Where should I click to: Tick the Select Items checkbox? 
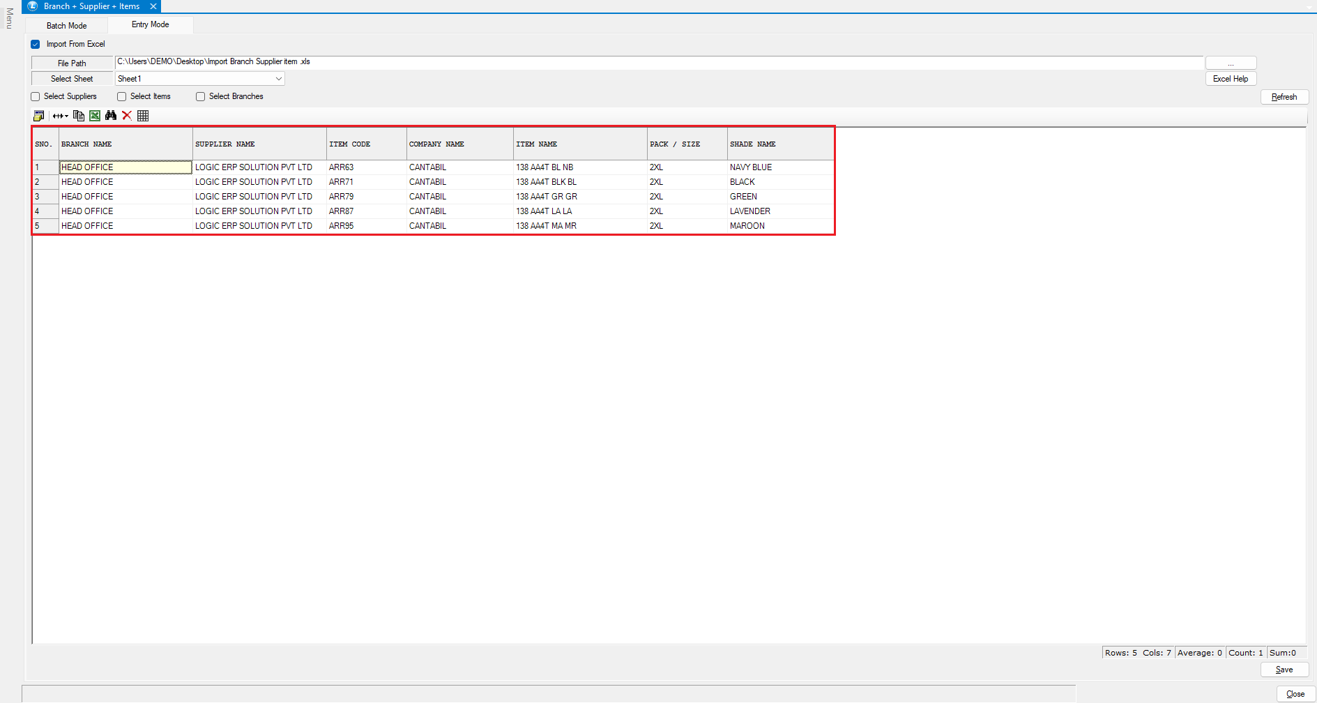click(x=122, y=97)
